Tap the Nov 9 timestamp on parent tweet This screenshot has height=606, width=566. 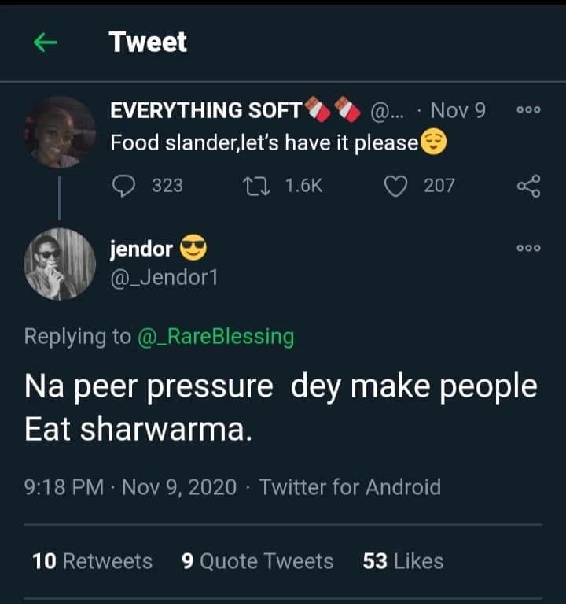coord(459,111)
